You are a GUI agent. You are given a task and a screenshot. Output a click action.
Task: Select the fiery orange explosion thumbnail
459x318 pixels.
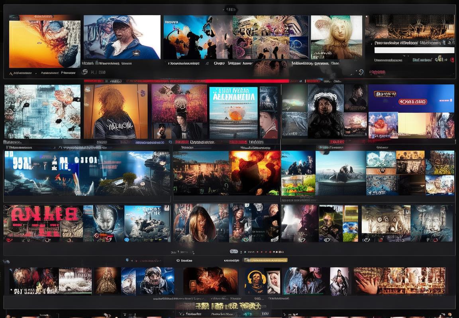pyautogui.click(x=255, y=173)
